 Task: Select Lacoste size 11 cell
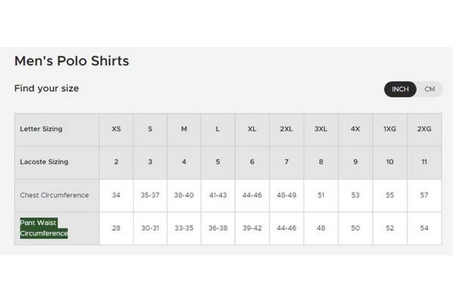[x=424, y=162]
